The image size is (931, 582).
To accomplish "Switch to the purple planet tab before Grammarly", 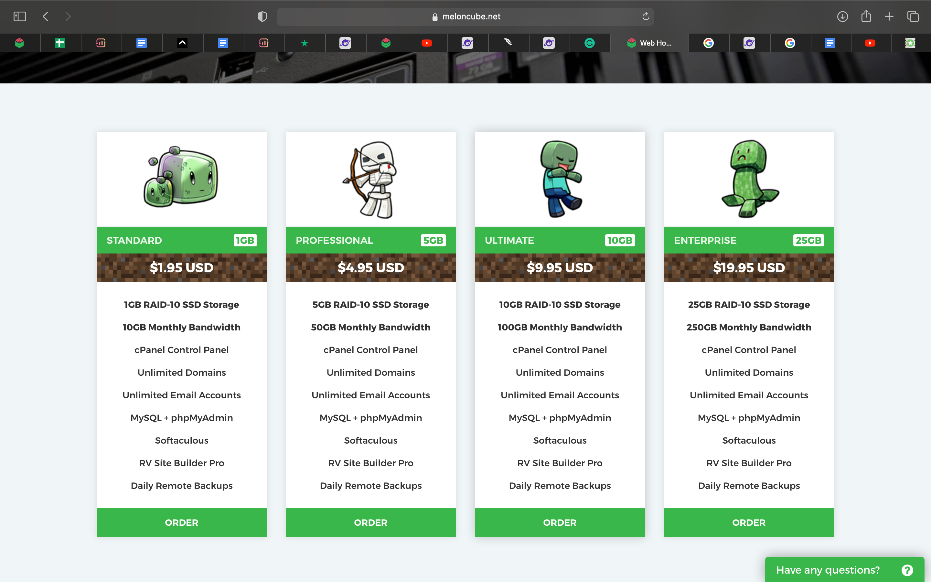I will coord(549,43).
